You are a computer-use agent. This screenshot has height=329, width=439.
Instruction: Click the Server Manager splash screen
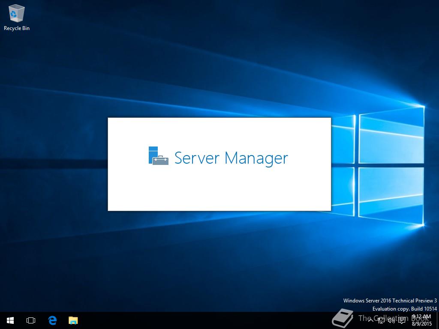click(219, 164)
